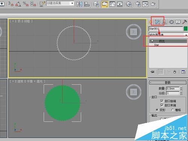The height and width of the screenshot is (141, 188).
Task: Select the 栅格 radio button
Action: [173, 110]
